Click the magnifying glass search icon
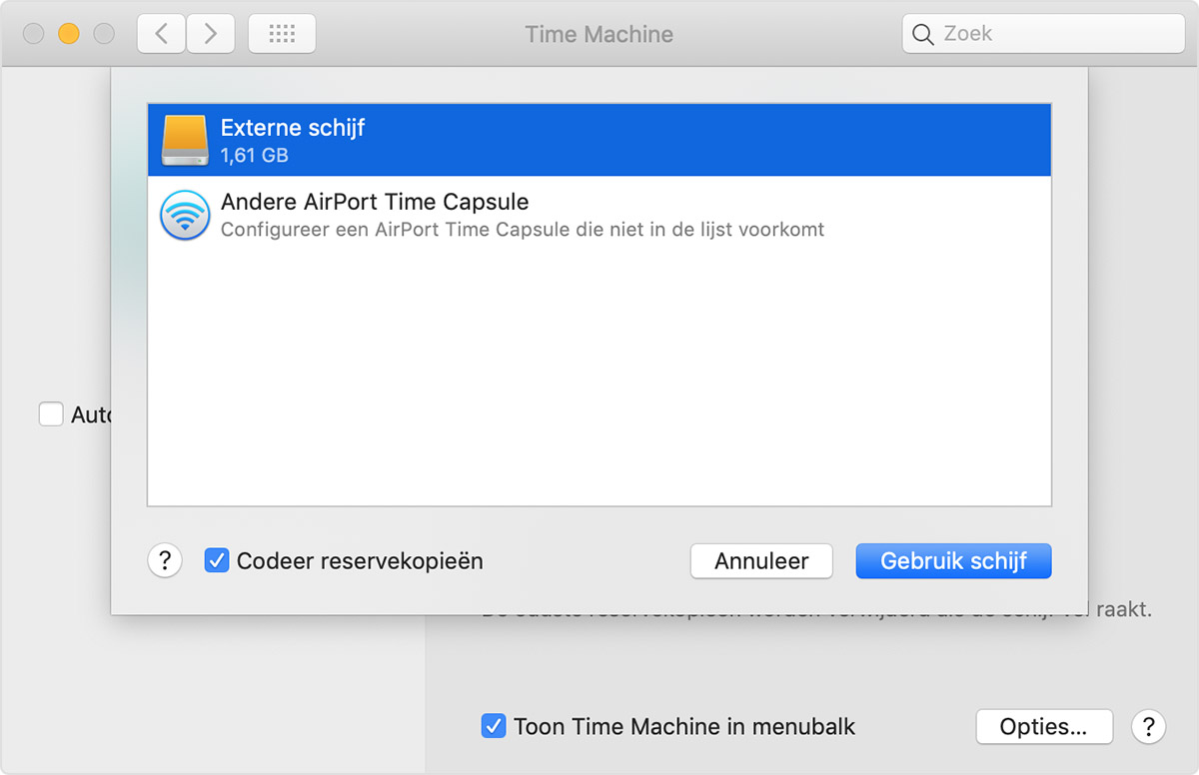This screenshot has width=1199, height=775. 923,35
